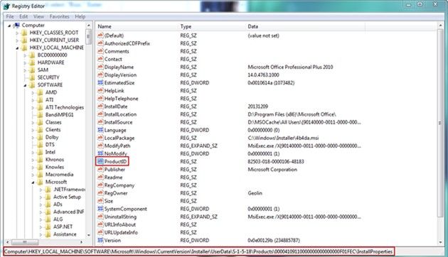Click the Language DWORD value icon
Viewport: 448px width, 257px height.
coord(100,130)
